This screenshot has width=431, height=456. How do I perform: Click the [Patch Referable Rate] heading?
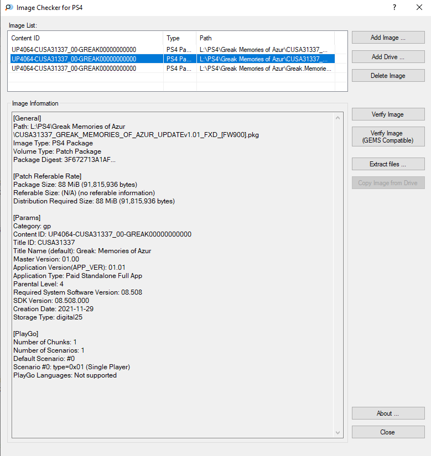coord(48,176)
